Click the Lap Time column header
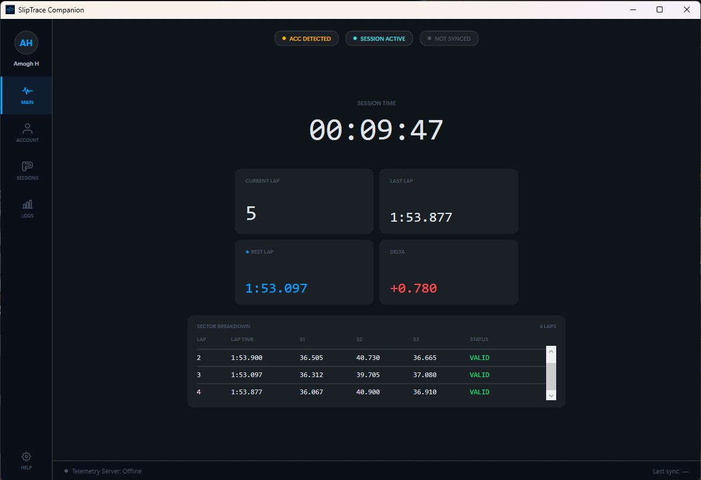This screenshot has height=480, width=701. 242,339
